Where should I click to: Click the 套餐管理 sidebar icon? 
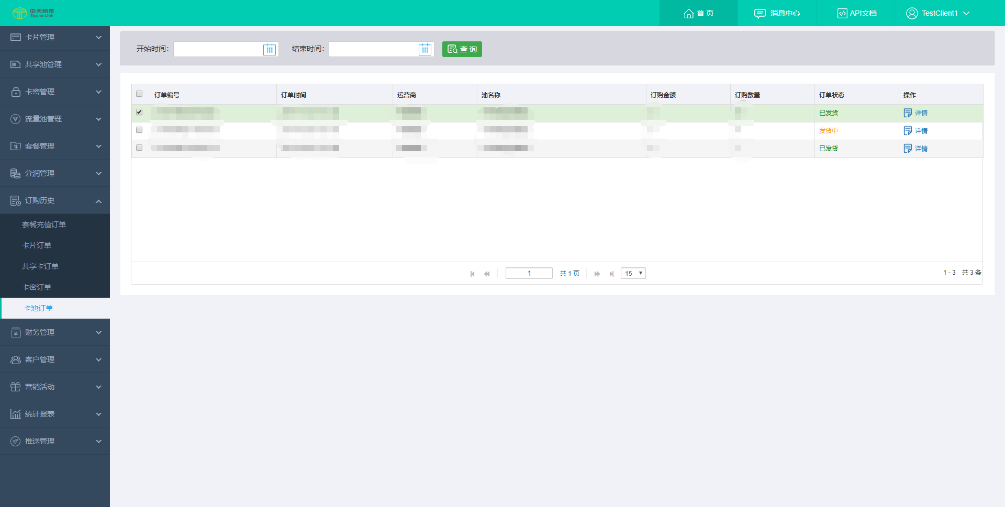coord(16,146)
